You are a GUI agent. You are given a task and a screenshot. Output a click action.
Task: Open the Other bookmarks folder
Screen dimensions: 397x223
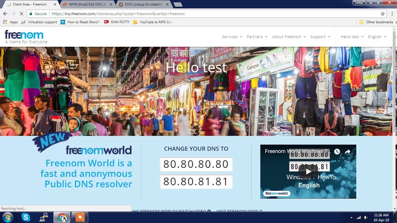[376, 22]
